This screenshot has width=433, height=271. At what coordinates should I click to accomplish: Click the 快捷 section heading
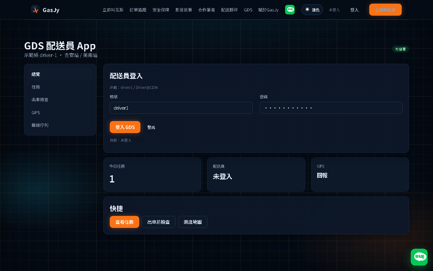tap(116, 209)
